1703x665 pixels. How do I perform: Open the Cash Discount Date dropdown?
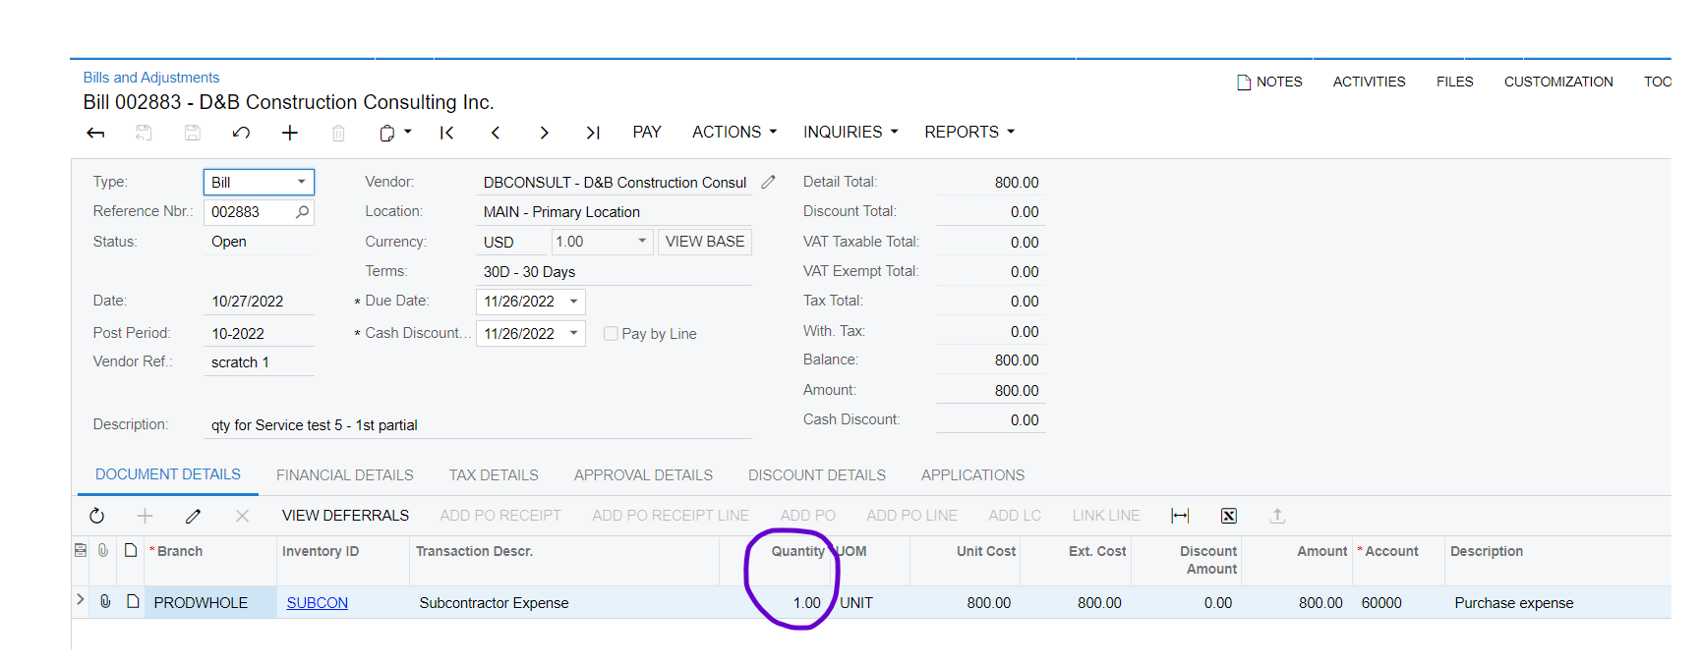[x=574, y=333]
